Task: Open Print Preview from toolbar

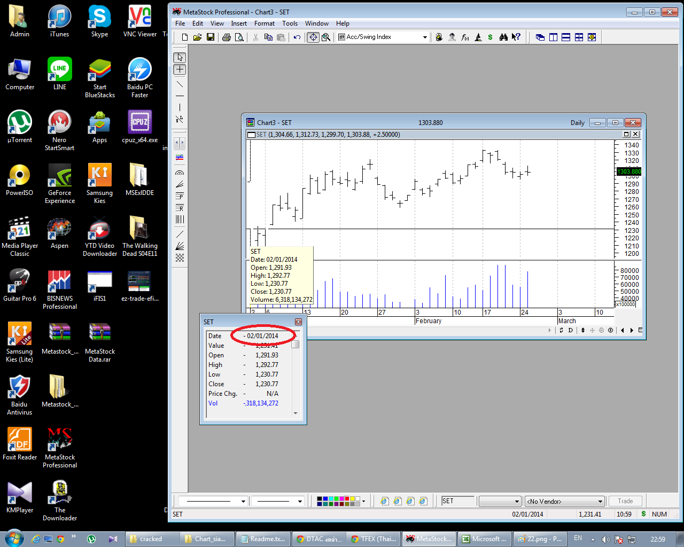Action: tap(239, 37)
